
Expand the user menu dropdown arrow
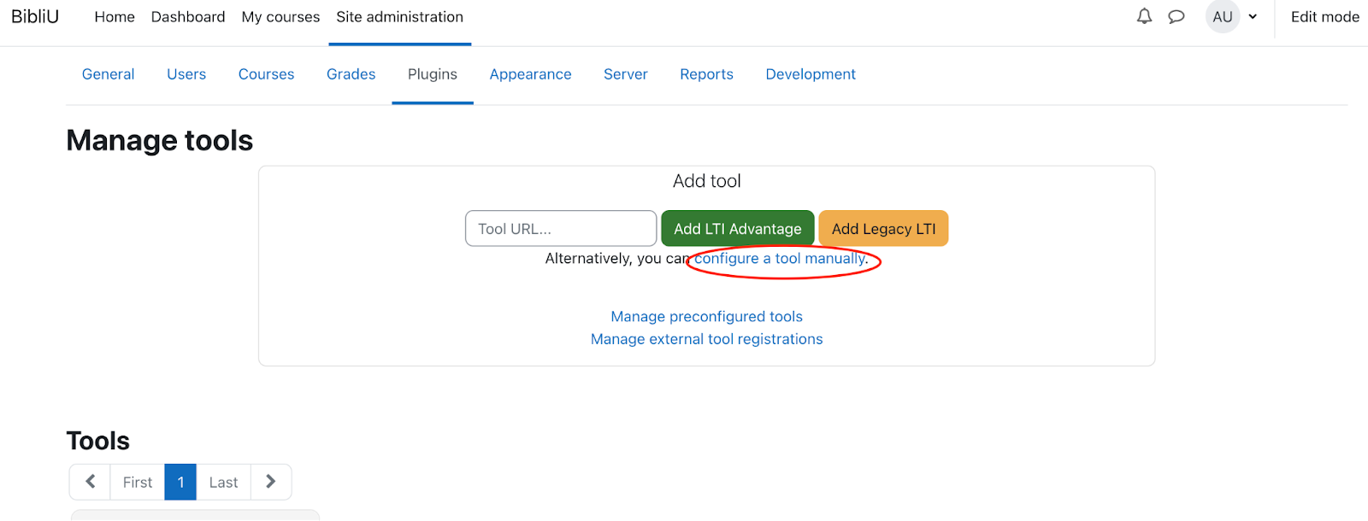[1253, 16]
